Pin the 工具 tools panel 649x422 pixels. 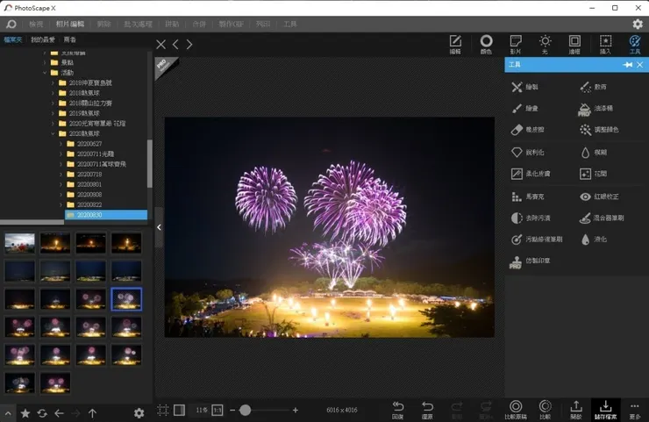(628, 65)
